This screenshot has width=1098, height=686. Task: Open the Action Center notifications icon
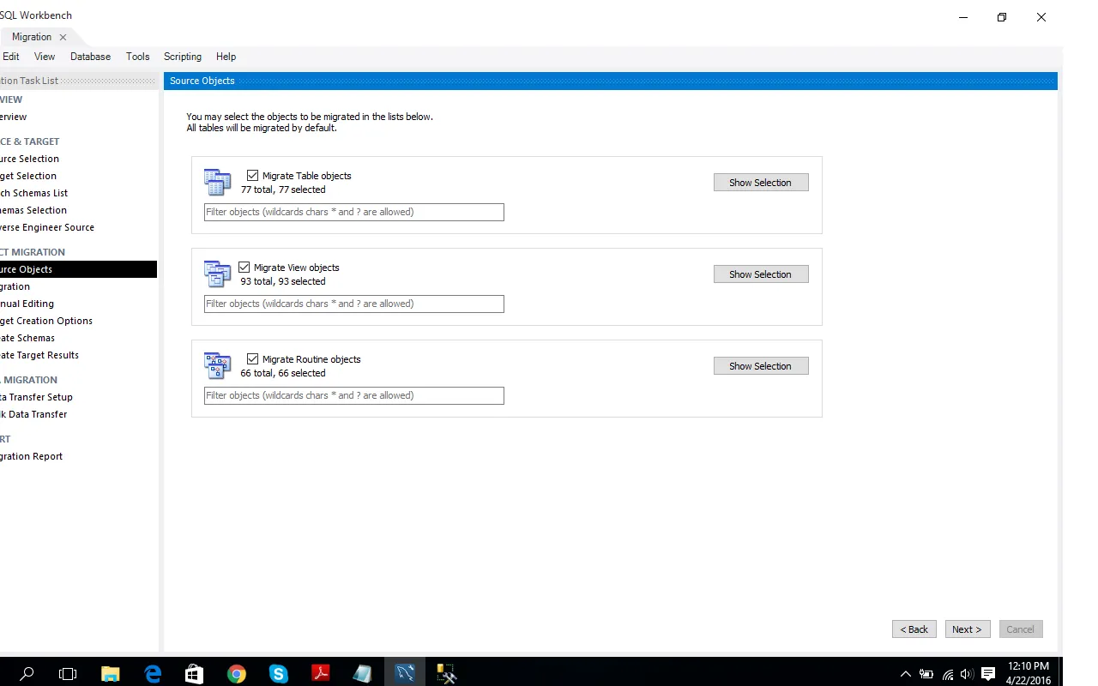(x=988, y=674)
